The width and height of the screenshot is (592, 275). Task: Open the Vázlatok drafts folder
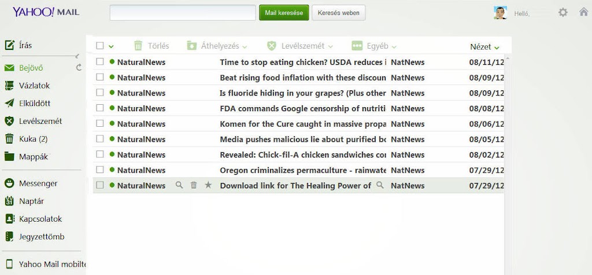(x=34, y=86)
